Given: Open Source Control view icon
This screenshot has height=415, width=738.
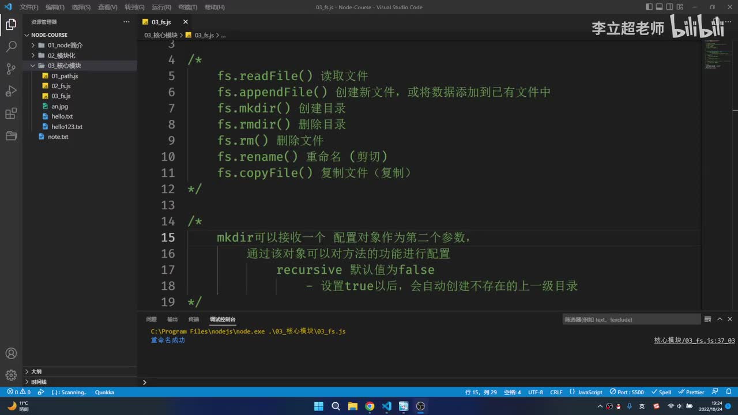Looking at the screenshot, I should point(11,69).
